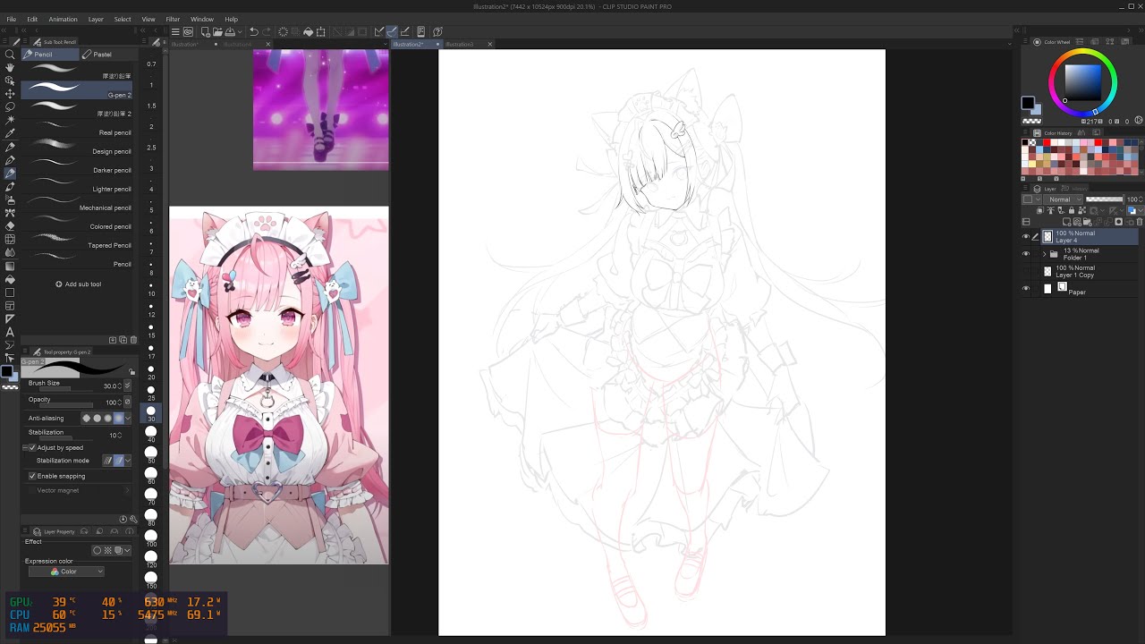Open file via folder icon in command bar
Viewport: 1145px width, 644px height.
217,32
